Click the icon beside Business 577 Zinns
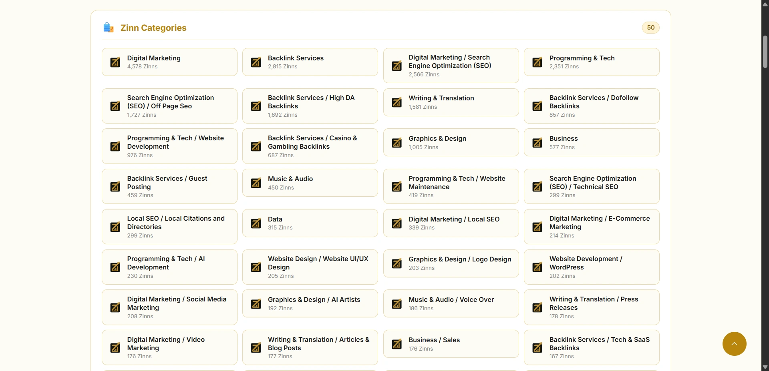The image size is (769, 371). click(537, 143)
